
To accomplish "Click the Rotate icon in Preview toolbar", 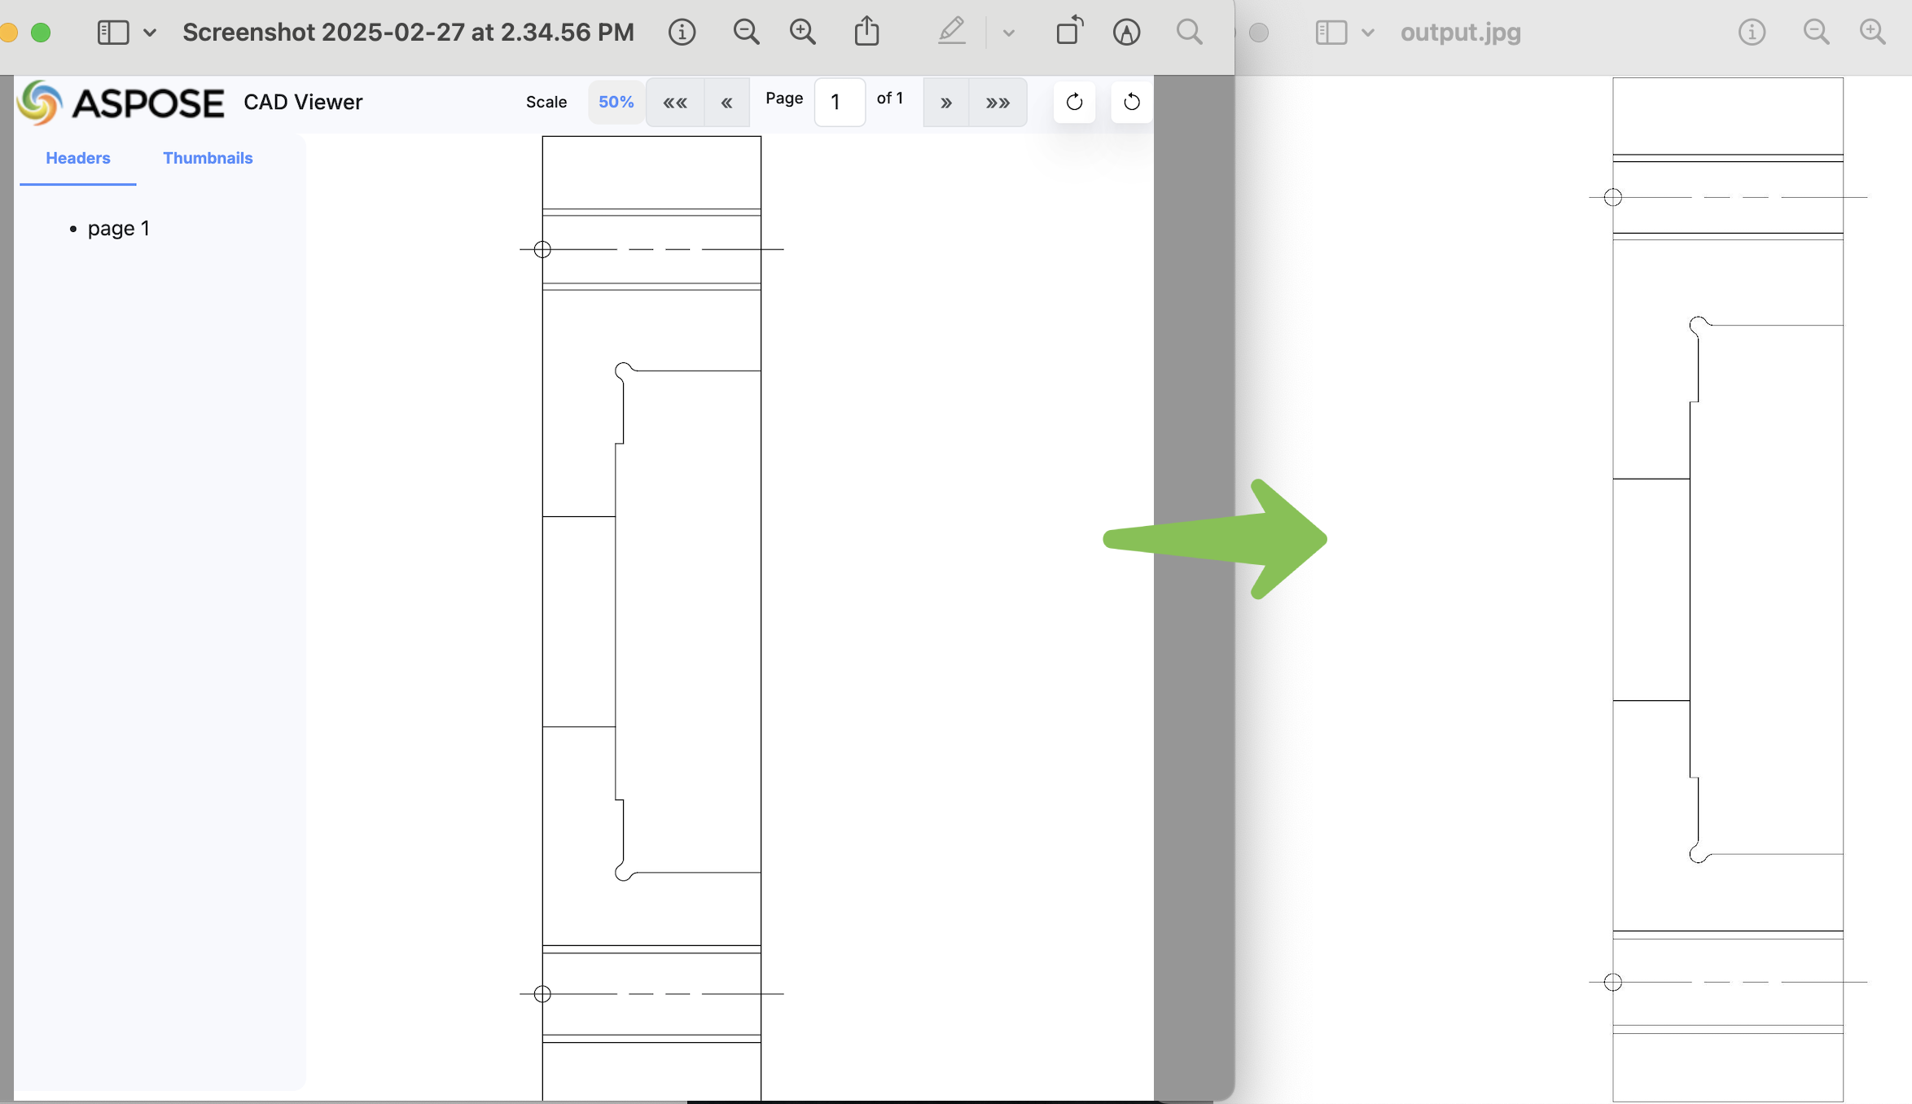I will click(x=1069, y=33).
